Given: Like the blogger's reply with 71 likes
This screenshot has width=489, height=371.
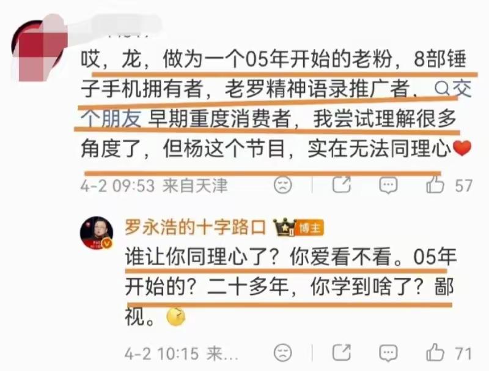Looking at the screenshot, I should pos(435,352).
